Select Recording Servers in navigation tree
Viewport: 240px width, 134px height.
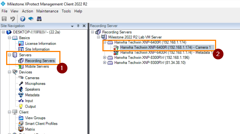tap(40, 61)
